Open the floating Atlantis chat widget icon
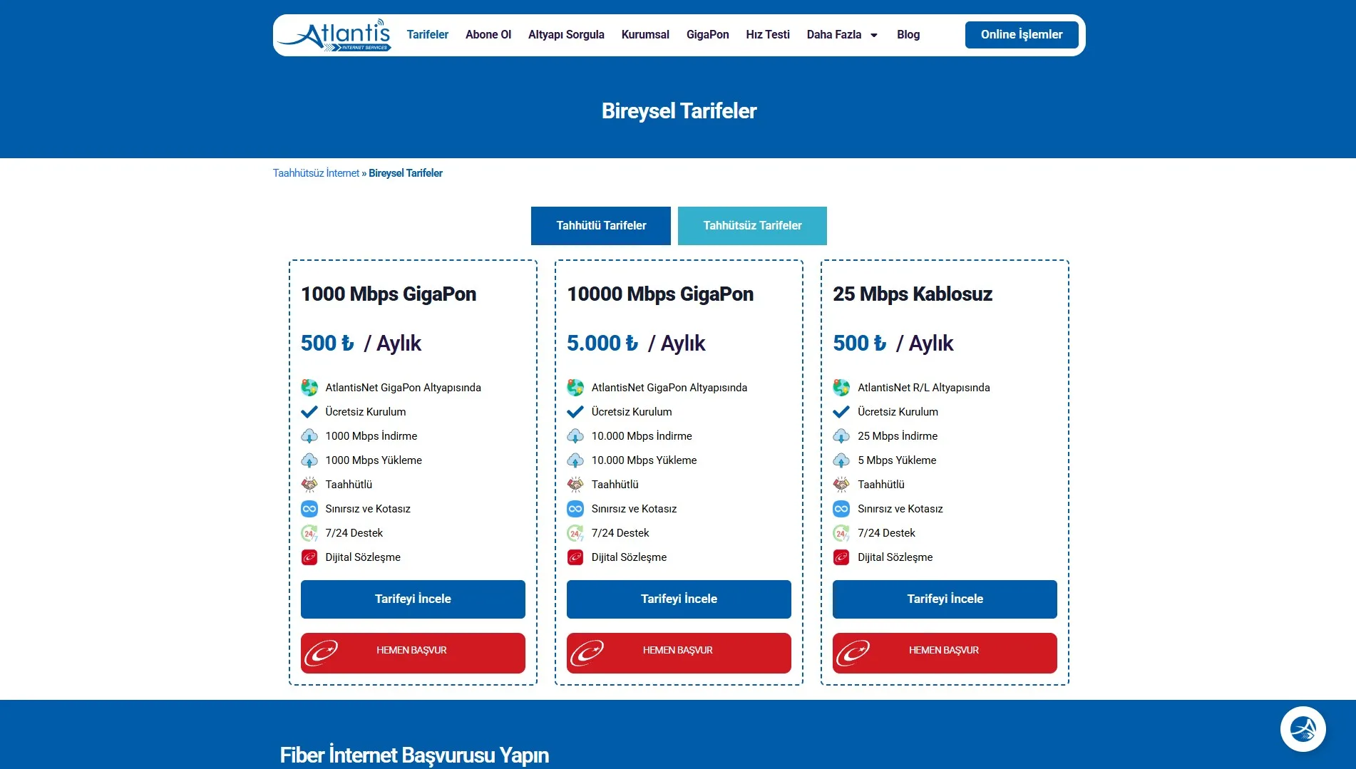Screen dimensions: 1356x769 click(x=1303, y=729)
